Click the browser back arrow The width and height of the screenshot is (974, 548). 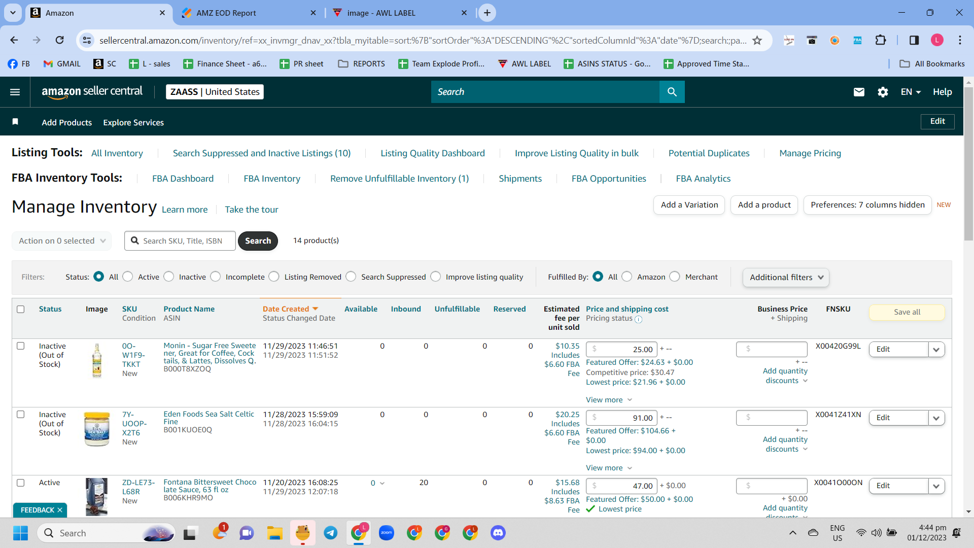14,40
